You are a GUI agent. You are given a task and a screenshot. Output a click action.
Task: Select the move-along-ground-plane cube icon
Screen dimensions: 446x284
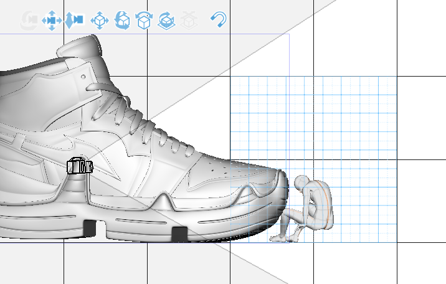tap(167, 21)
